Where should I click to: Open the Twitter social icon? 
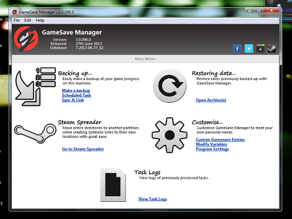(249, 49)
